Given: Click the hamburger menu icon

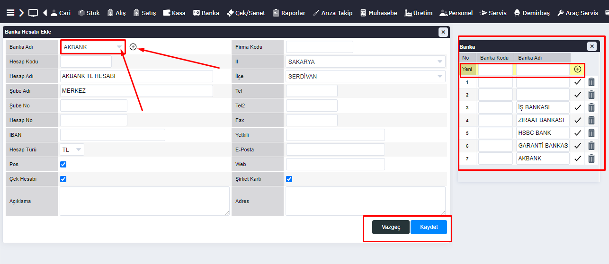Looking at the screenshot, I should pos(10,13).
